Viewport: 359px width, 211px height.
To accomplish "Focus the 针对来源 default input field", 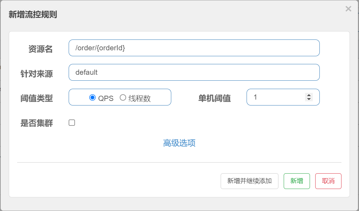I will (x=194, y=72).
